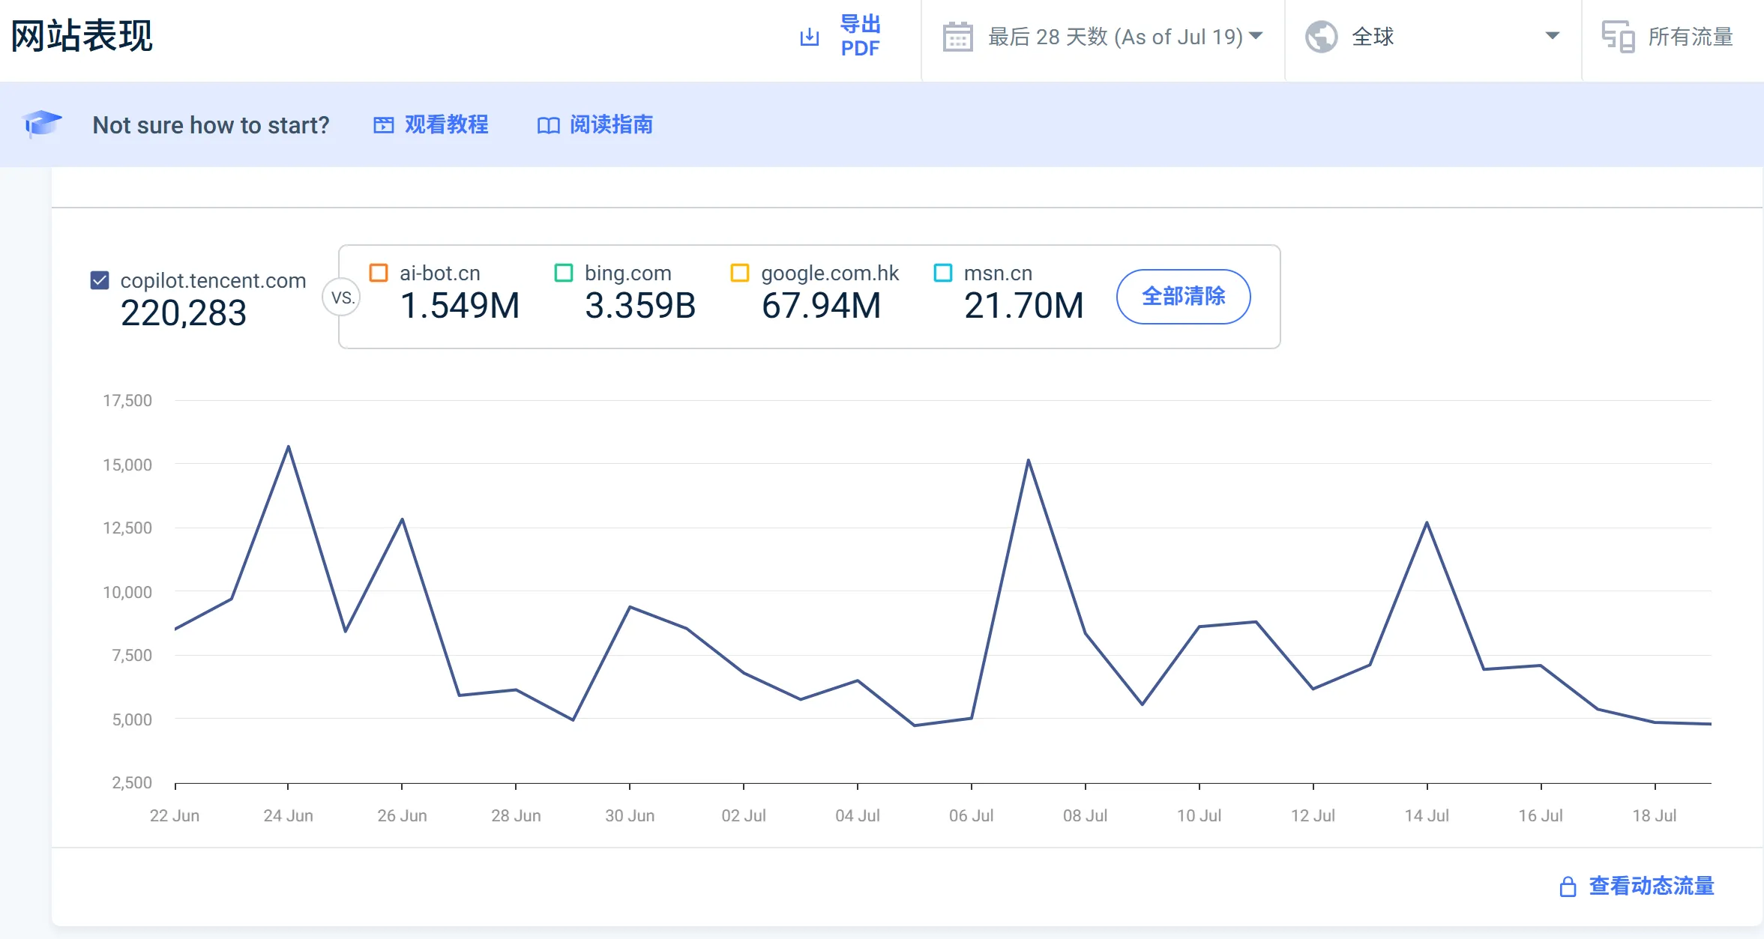
Task: Click the video icon beside 观看教程
Action: (383, 125)
